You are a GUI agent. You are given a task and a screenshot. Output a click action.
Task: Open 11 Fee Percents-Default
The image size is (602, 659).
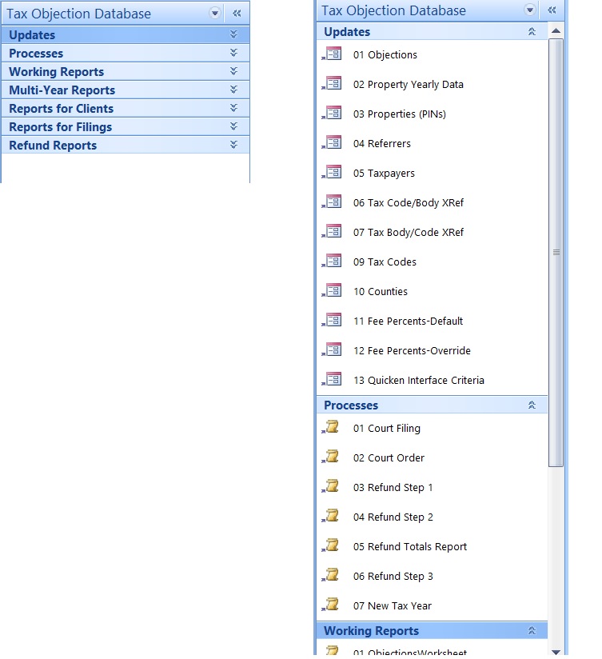coord(408,321)
